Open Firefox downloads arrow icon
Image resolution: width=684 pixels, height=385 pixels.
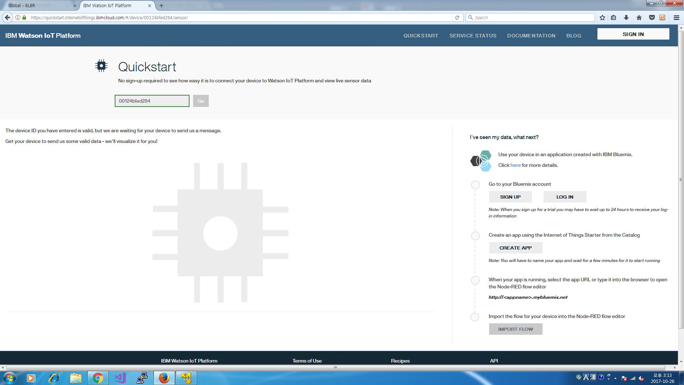pyautogui.click(x=626, y=17)
